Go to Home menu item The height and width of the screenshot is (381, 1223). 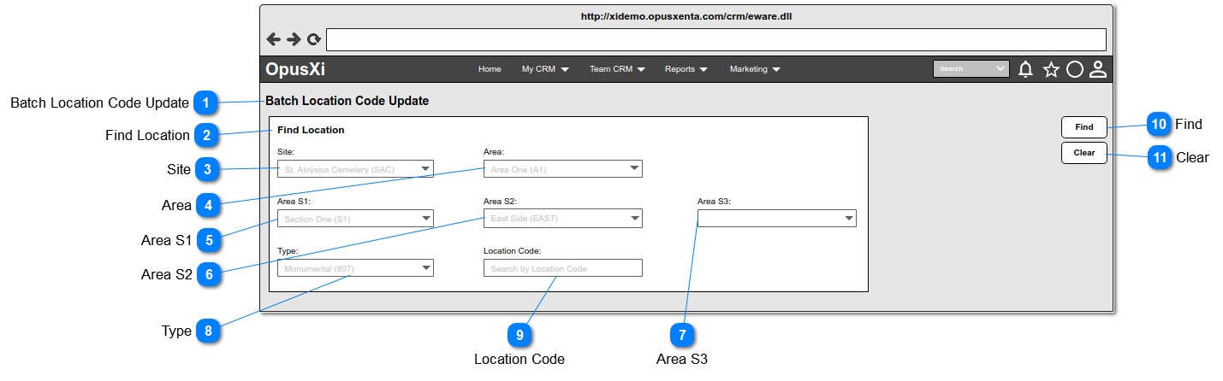click(490, 69)
